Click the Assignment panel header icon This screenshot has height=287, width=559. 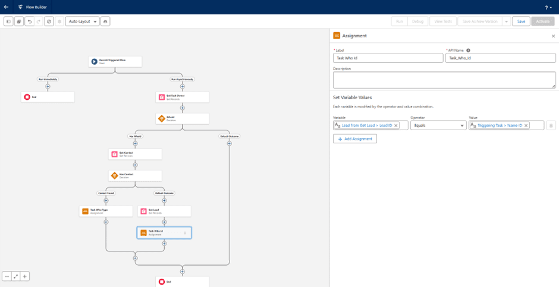click(x=337, y=36)
